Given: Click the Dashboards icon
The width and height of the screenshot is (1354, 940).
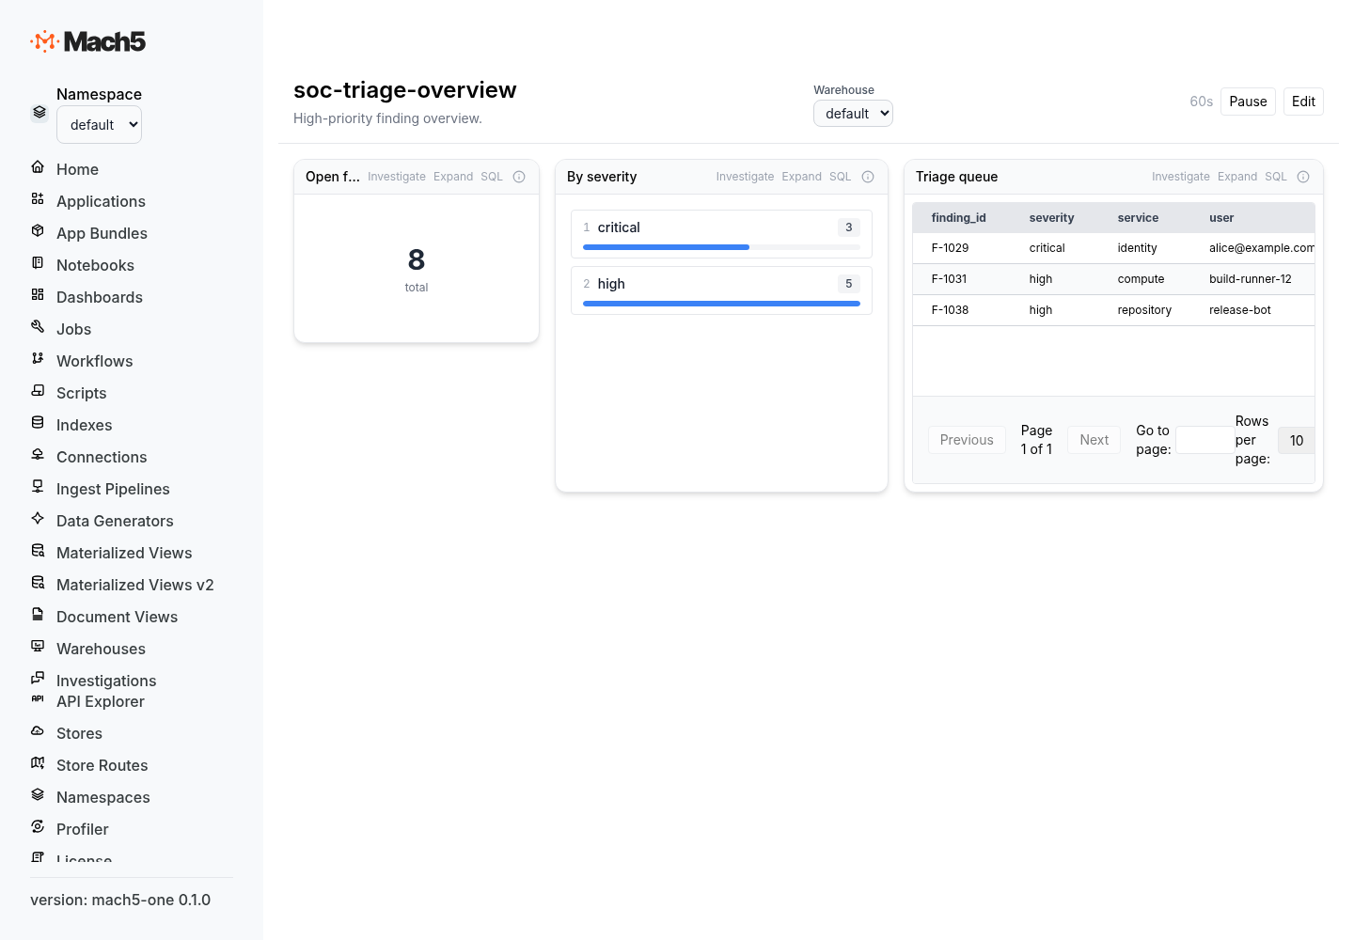Looking at the screenshot, I should click(x=38, y=295).
